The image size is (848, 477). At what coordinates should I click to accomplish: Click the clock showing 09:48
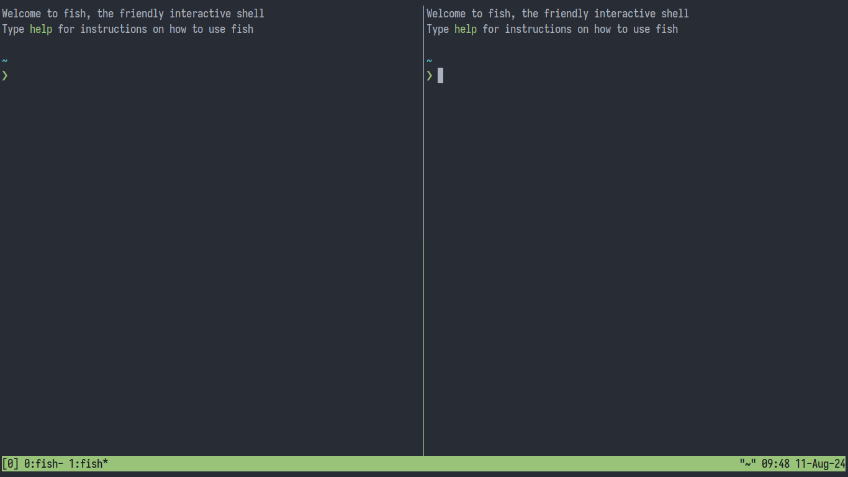pos(775,463)
